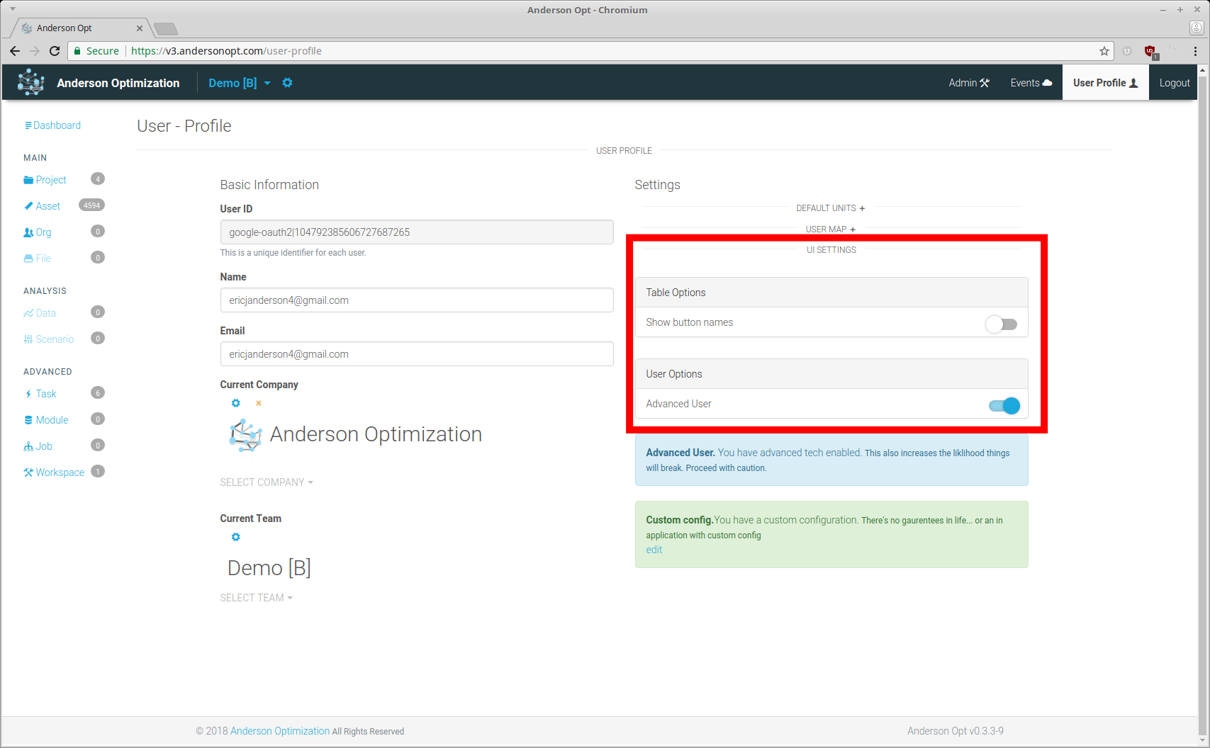Click the gear icon beside Demo [B] in navbar
The width and height of the screenshot is (1210, 748).
(287, 83)
